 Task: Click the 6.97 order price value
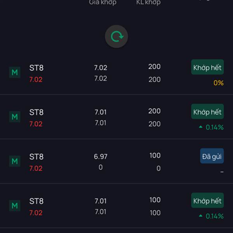[101, 156]
